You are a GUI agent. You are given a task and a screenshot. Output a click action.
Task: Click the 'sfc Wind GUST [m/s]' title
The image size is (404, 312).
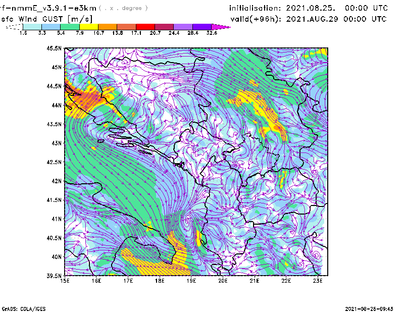point(46,19)
